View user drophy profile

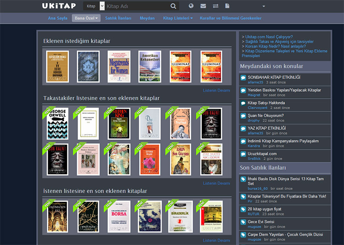[x=254, y=121]
